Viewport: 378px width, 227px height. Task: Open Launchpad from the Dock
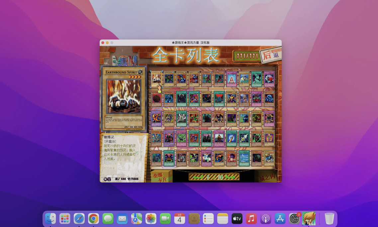pyautogui.click(x=65, y=219)
